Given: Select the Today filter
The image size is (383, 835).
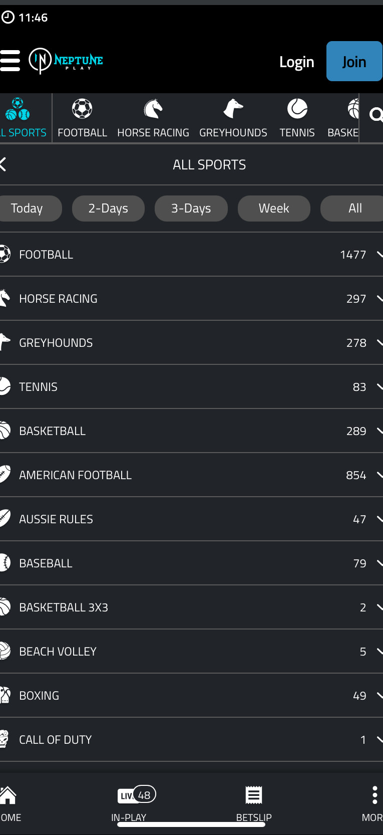Looking at the screenshot, I should pos(27,208).
